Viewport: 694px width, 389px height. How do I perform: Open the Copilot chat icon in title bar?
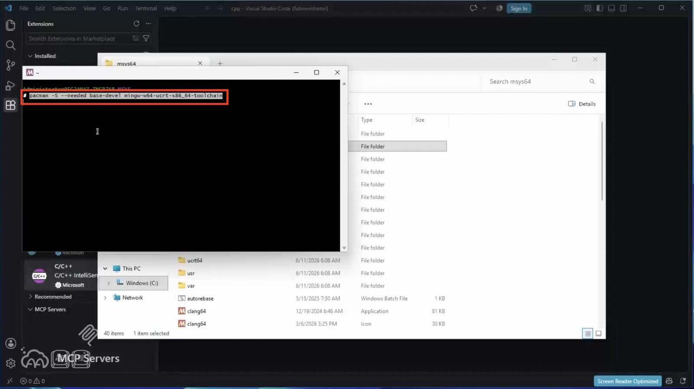coord(473,8)
